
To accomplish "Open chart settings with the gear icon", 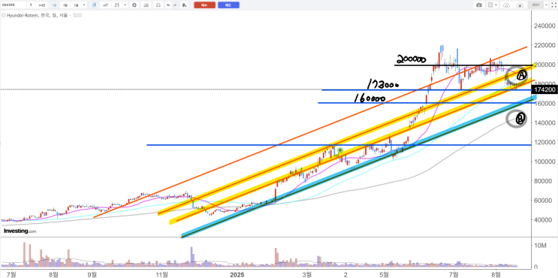I will (x=134, y=5).
